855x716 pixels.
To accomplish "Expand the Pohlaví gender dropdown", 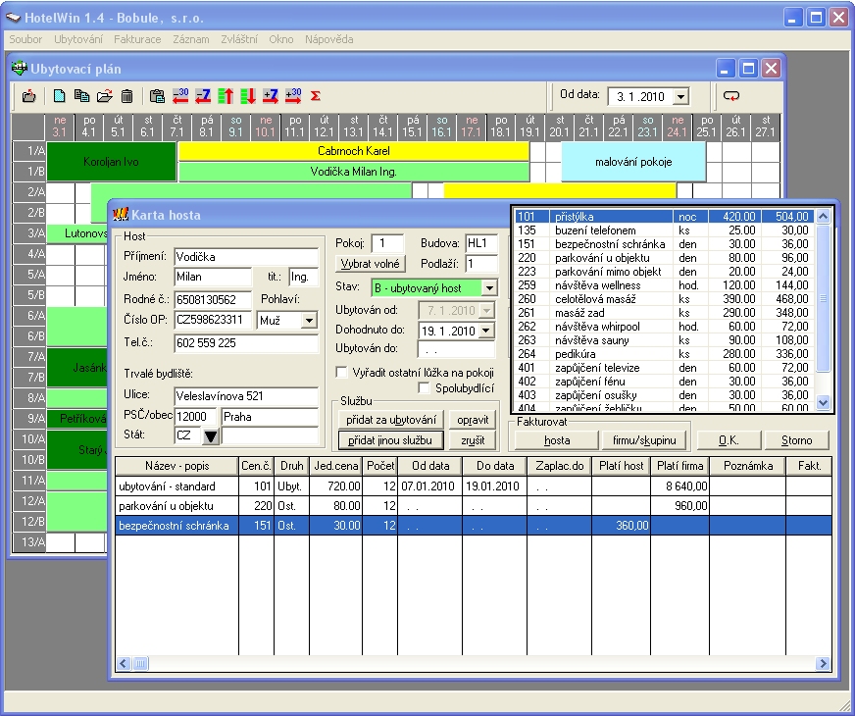I will coord(310,320).
